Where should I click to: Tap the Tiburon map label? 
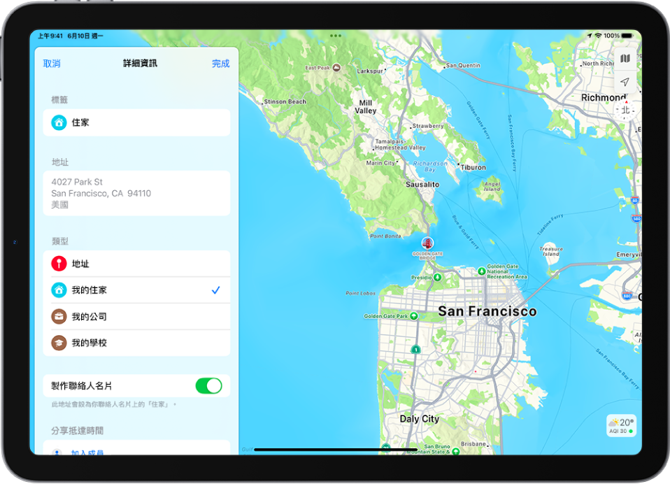coord(473,167)
